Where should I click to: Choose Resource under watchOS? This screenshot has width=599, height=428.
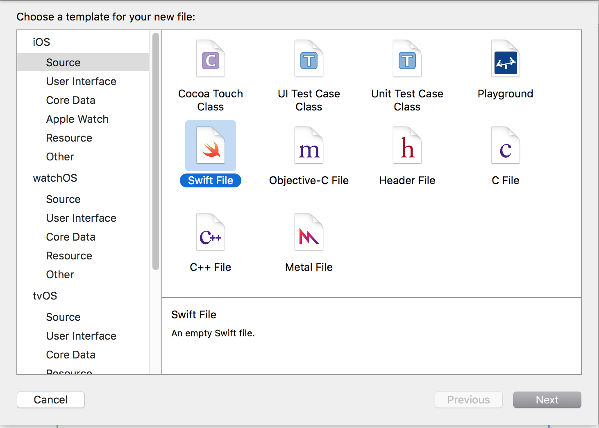tap(69, 256)
